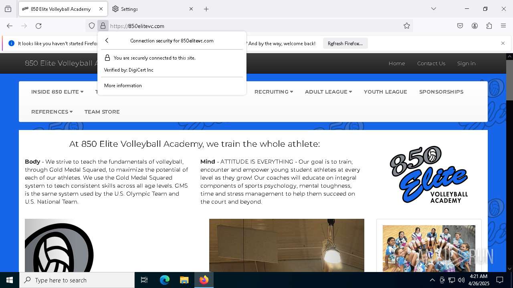Click 'Verified by: DigiCert Inc' text
Image resolution: width=513 pixels, height=288 pixels.
(x=129, y=70)
